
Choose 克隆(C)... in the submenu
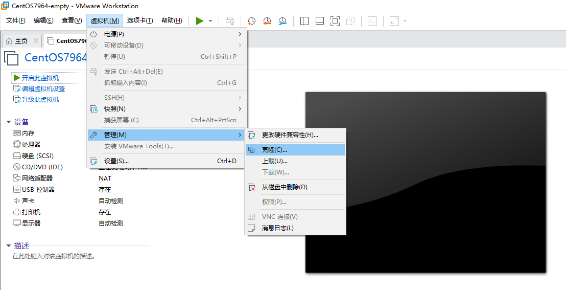pos(295,150)
